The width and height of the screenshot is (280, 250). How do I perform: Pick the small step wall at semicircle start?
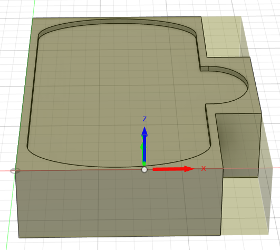204,69
